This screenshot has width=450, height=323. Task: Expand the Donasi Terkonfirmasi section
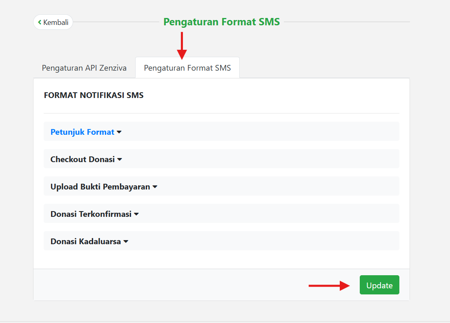point(91,214)
